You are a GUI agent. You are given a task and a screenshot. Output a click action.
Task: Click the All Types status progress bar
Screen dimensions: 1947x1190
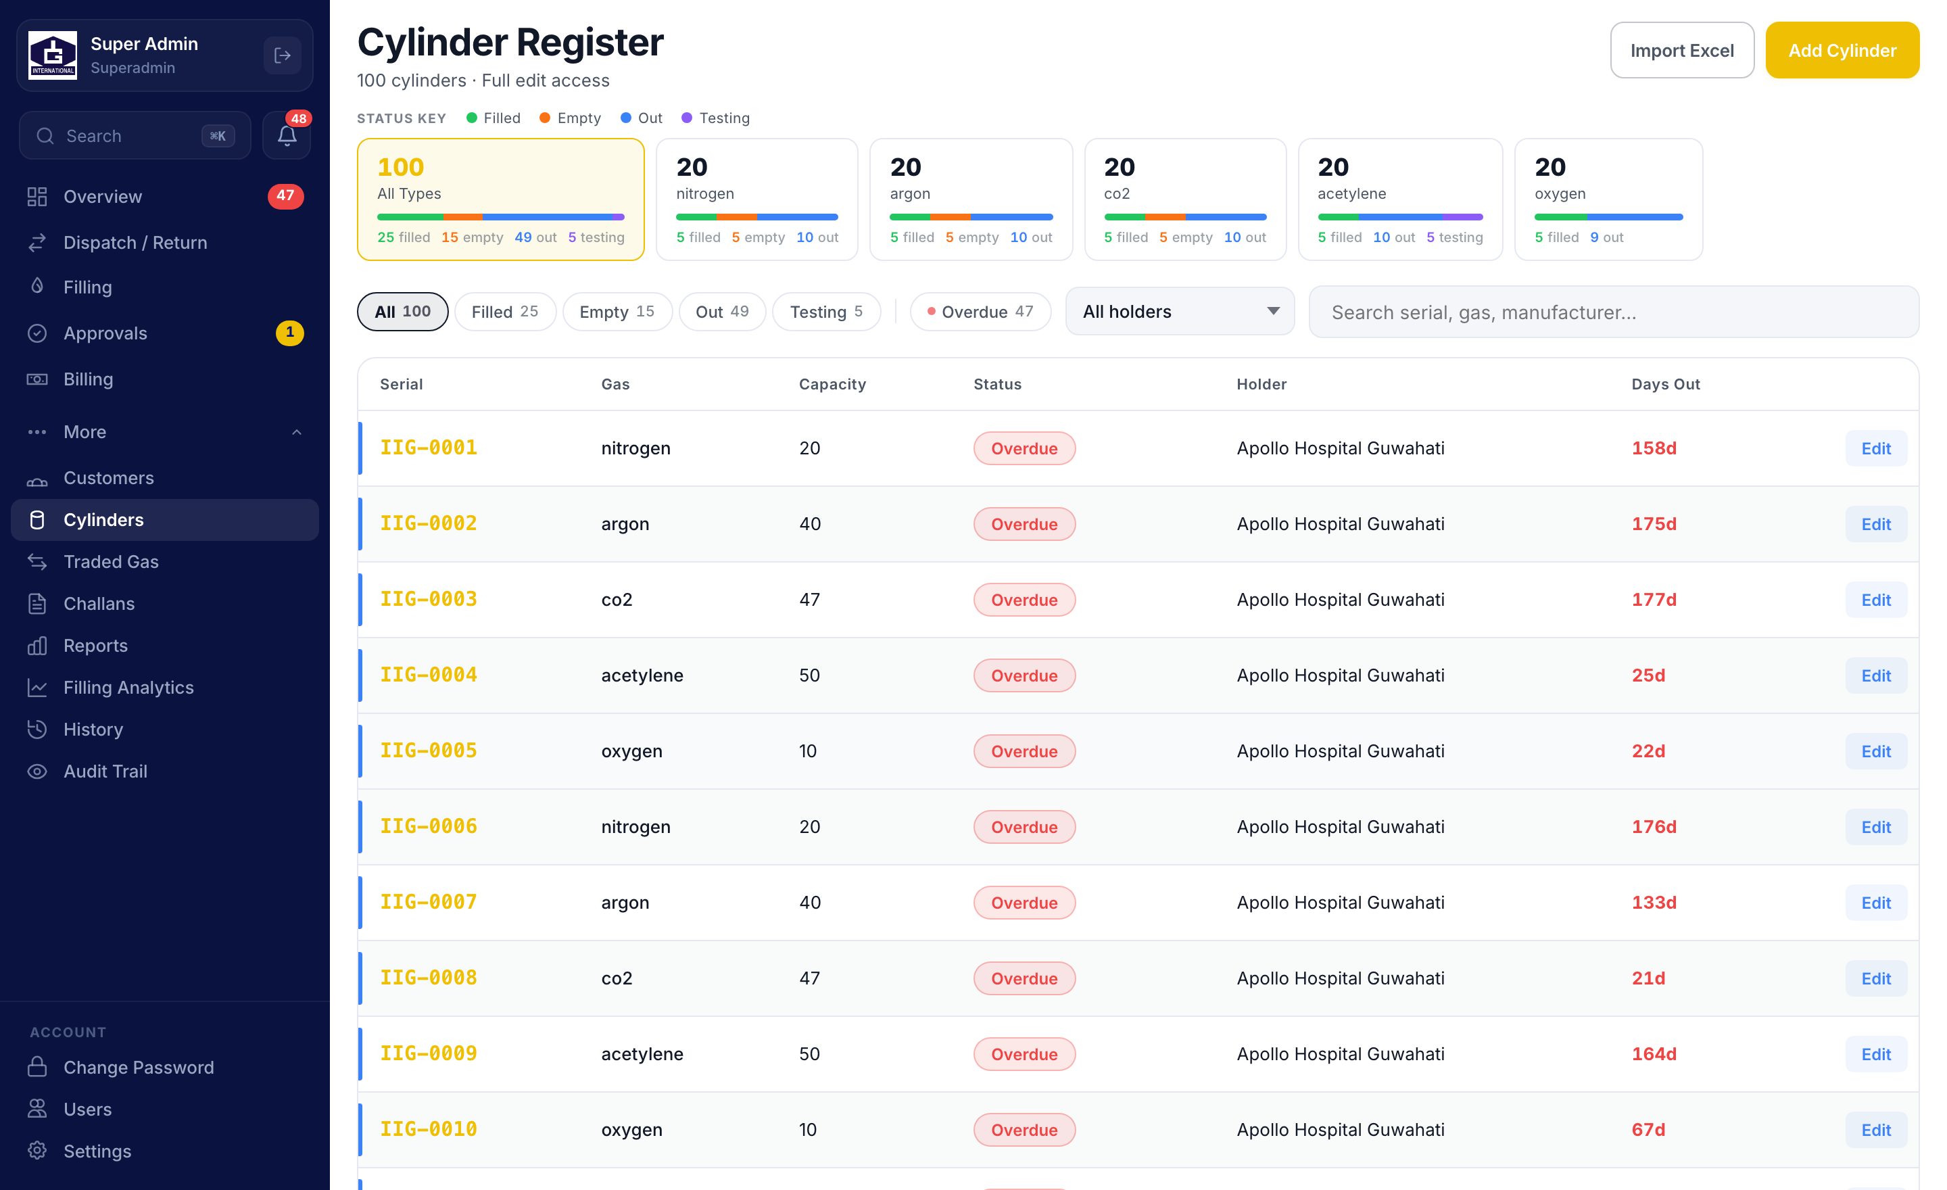coord(501,216)
